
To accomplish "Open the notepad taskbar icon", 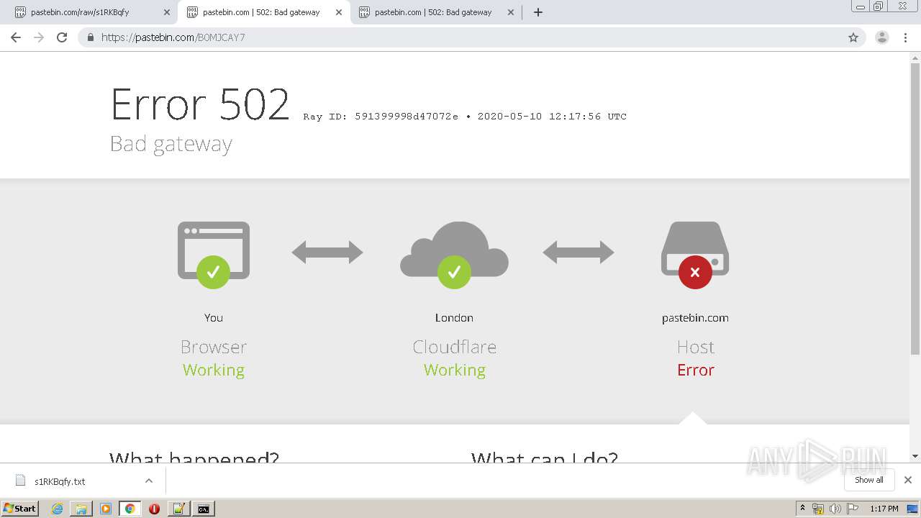I will 178,509.
